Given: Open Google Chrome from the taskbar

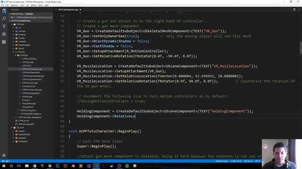Looking at the screenshot, I should 34,166.
